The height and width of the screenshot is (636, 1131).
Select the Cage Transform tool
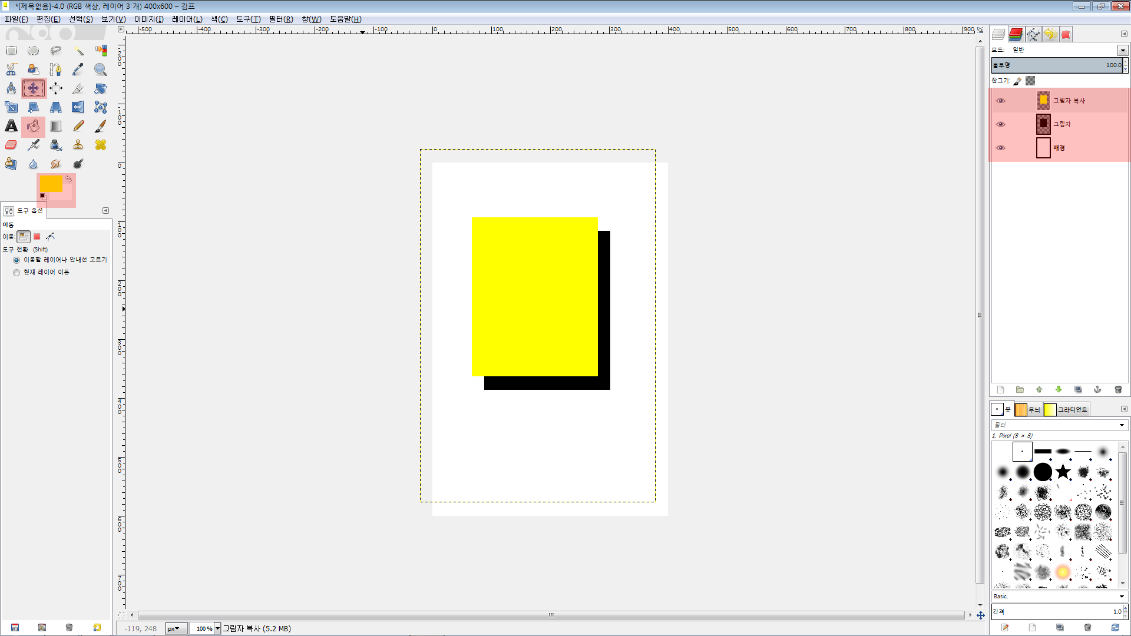pyautogui.click(x=101, y=107)
